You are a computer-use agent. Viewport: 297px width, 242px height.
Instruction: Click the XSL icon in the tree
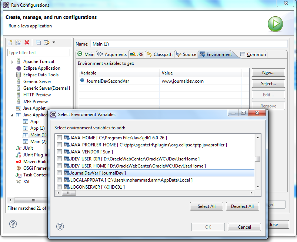tap(19, 182)
